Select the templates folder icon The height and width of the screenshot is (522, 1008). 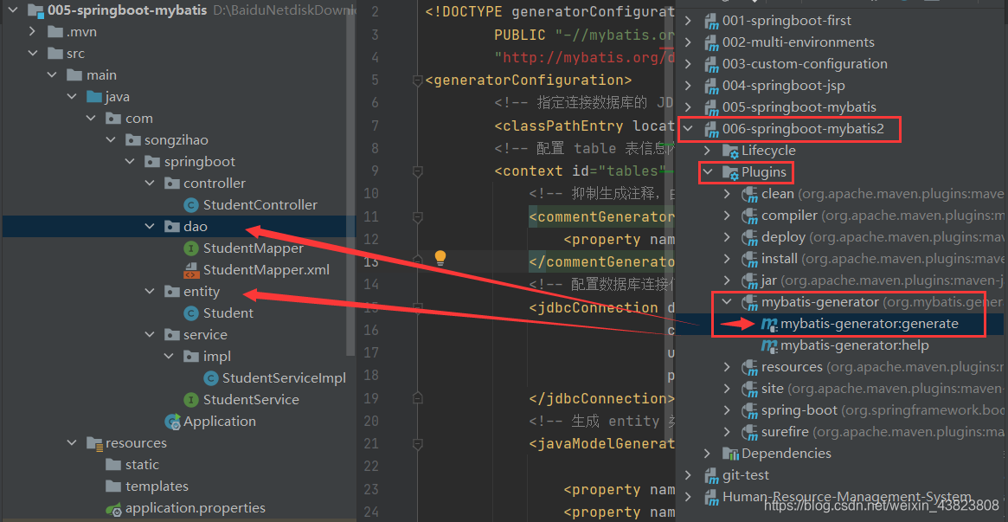(x=113, y=487)
